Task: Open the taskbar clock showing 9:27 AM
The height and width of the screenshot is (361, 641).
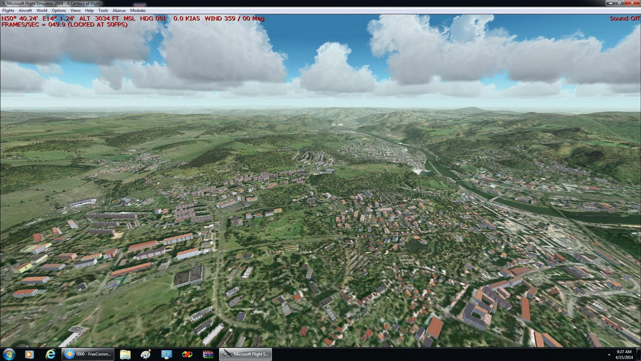Action: click(624, 354)
